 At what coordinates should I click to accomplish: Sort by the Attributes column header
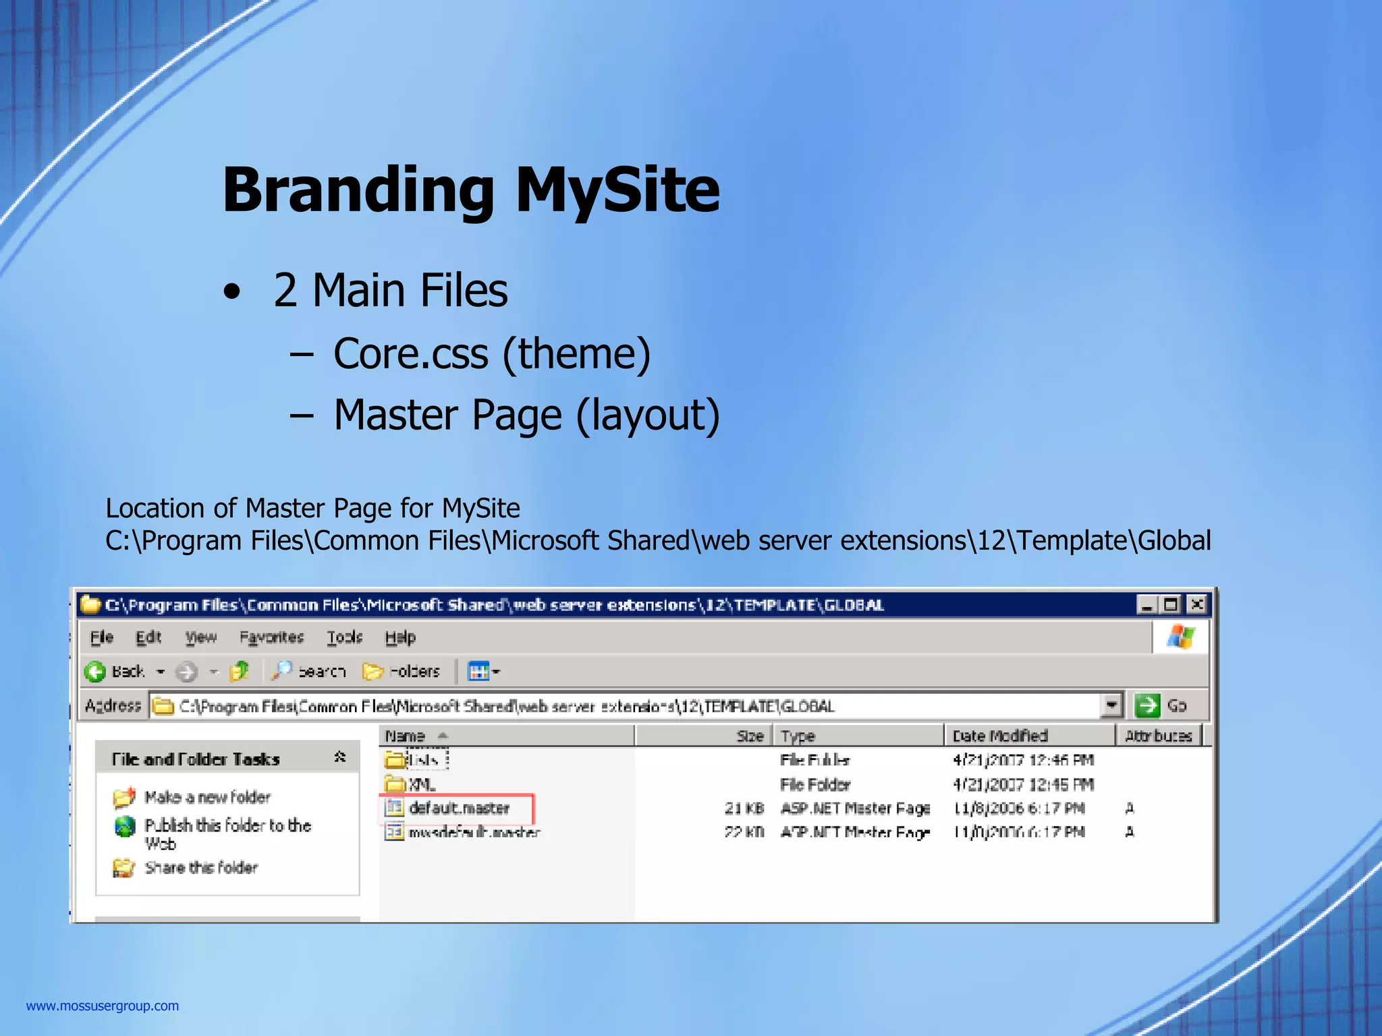pyautogui.click(x=1159, y=736)
